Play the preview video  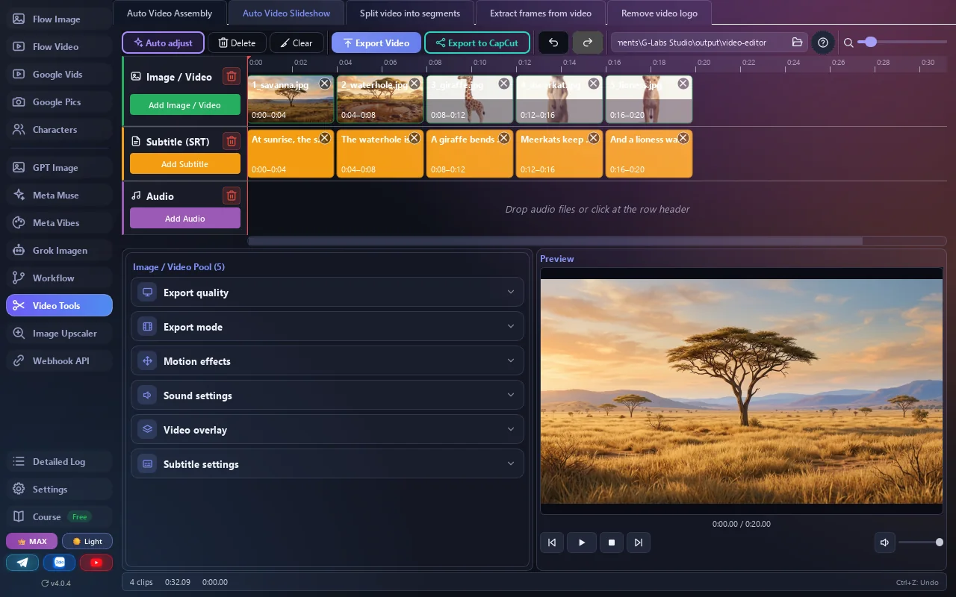point(582,543)
